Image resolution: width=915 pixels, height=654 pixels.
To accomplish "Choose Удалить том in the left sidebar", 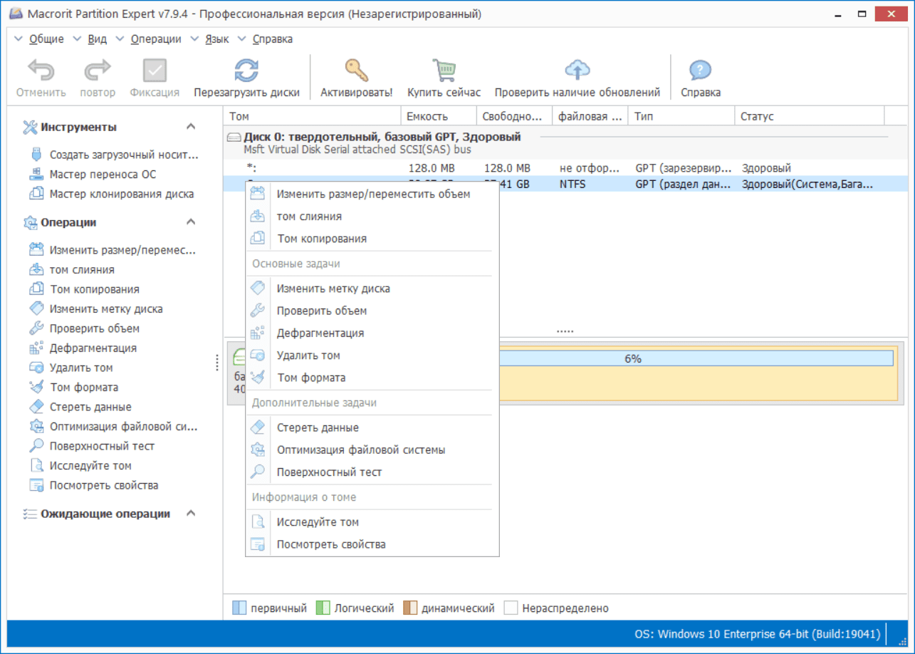I will 72,368.
